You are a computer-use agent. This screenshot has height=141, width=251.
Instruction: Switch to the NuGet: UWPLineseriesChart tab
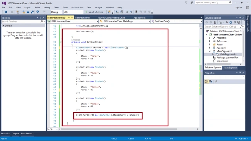(112, 18)
